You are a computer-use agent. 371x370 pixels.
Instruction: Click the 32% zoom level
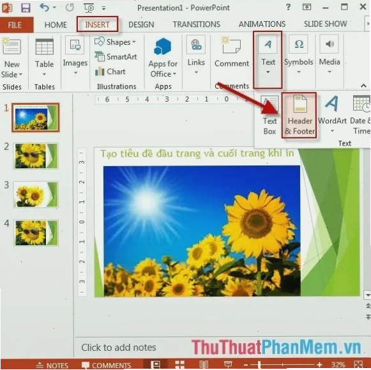click(x=338, y=365)
